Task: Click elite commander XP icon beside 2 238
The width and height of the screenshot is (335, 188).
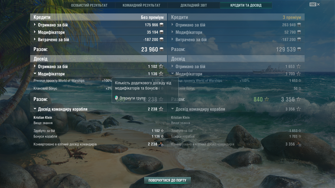Action: [161, 144]
